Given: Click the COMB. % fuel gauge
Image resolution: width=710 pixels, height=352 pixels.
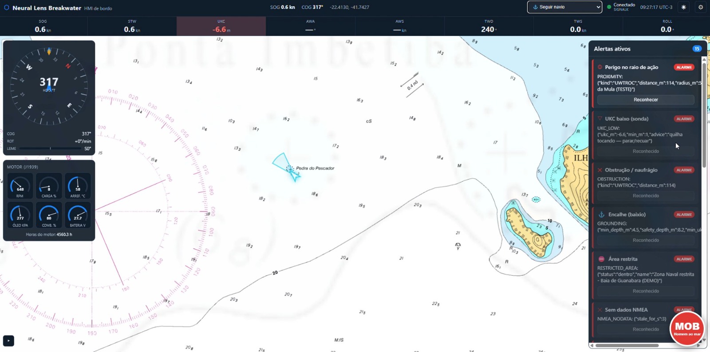Looking at the screenshot, I should click(49, 215).
